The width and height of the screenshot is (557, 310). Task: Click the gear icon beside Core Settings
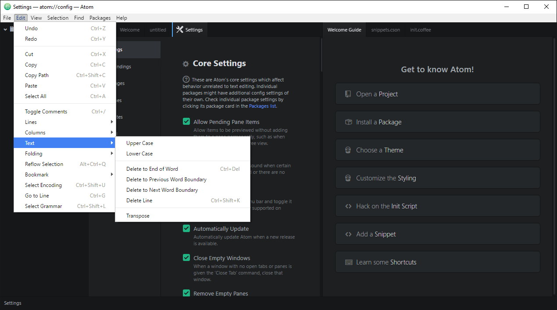186,63
